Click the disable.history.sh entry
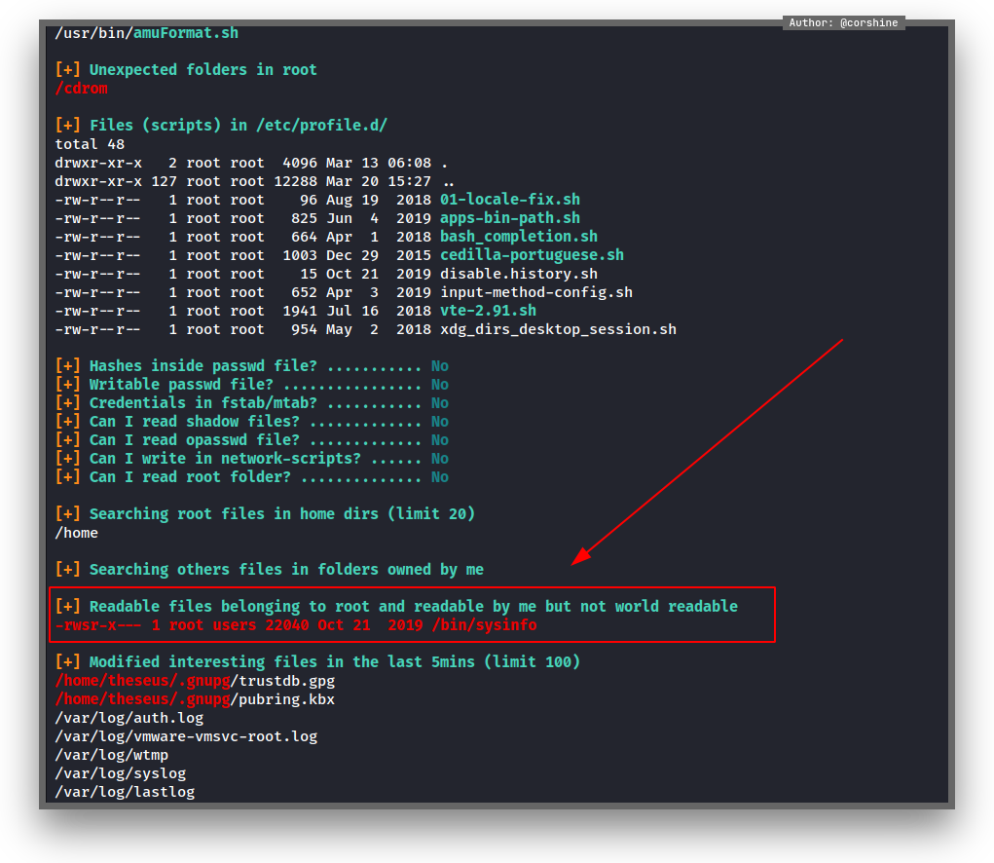994x863 pixels. 518,274
